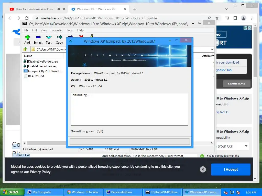Viewport: 262px width, 196px height.
Task: Click I Accept cookies button
Action: (231, 169)
